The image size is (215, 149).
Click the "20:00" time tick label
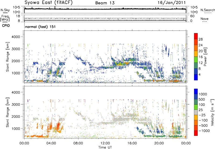(x=159, y=143)
